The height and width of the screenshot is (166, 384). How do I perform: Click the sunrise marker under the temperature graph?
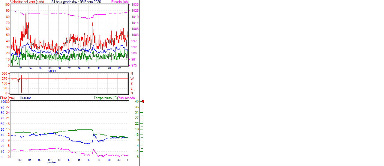point(51,162)
